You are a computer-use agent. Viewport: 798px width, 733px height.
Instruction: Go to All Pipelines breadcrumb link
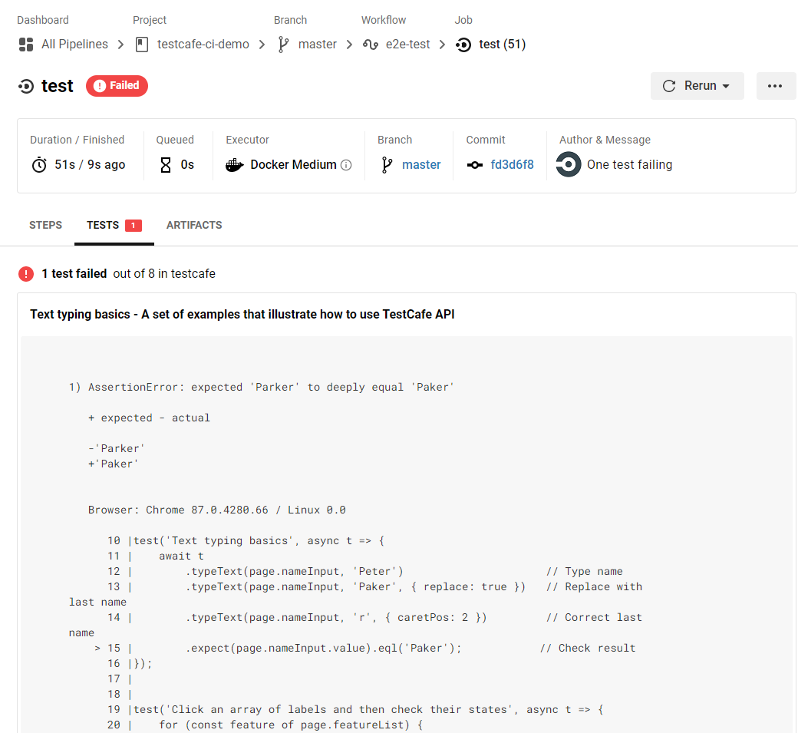pos(74,45)
